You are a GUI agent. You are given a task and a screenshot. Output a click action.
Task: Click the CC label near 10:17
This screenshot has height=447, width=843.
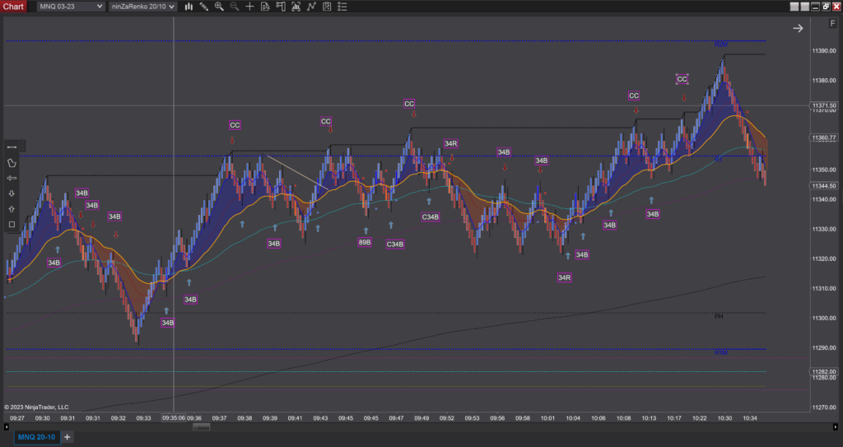tap(682, 79)
